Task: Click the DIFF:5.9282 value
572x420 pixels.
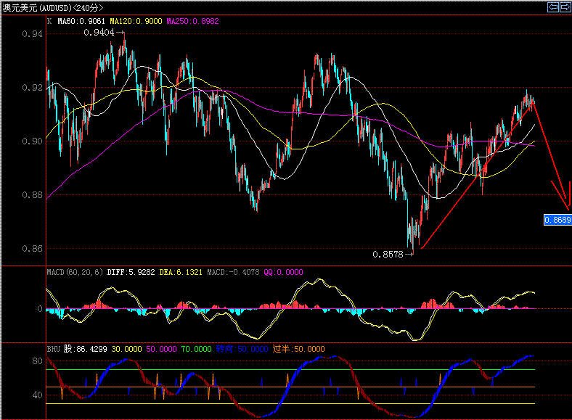Action: pyautogui.click(x=131, y=272)
